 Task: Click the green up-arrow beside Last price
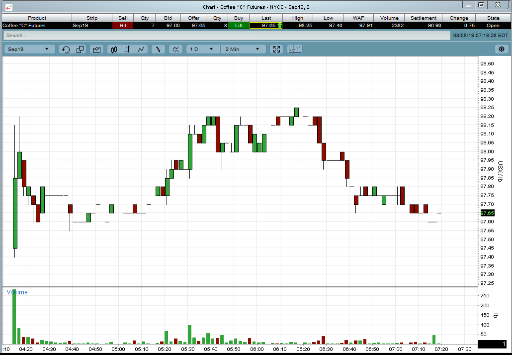coord(279,25)
